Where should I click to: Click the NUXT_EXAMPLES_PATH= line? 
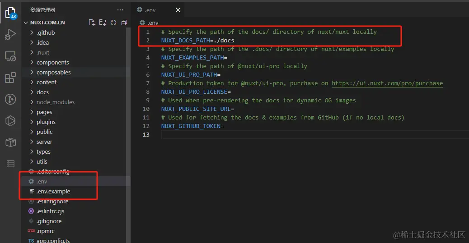[194, 57]
